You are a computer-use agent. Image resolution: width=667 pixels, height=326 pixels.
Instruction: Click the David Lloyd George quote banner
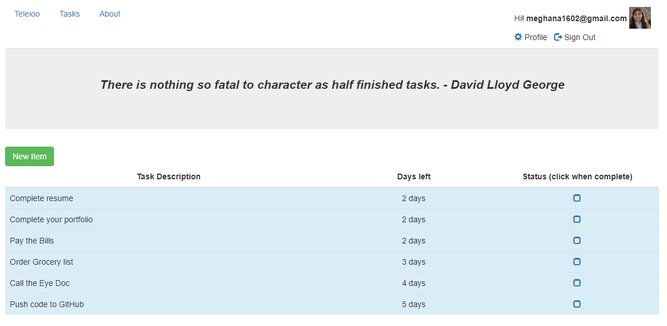332,85
